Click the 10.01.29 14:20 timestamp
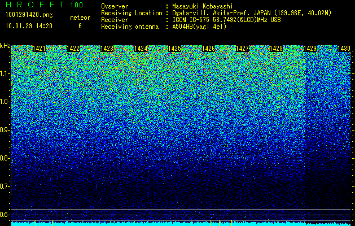 (29, 26)
